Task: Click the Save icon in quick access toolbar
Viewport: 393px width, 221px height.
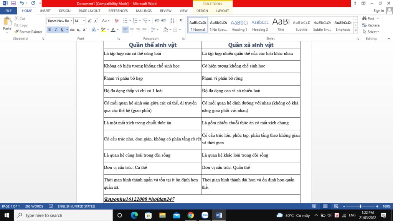Action: (13, 3)
